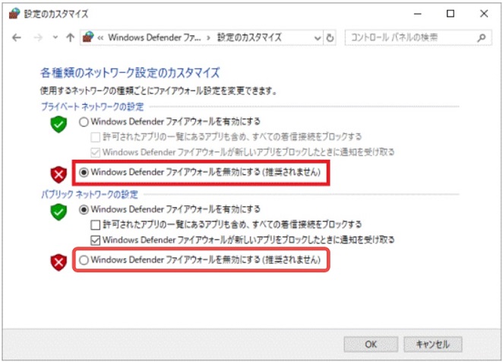Screen dimensions: 503x362
Task: Toggle notification checkbox under private network
Action: coord(95,153)
